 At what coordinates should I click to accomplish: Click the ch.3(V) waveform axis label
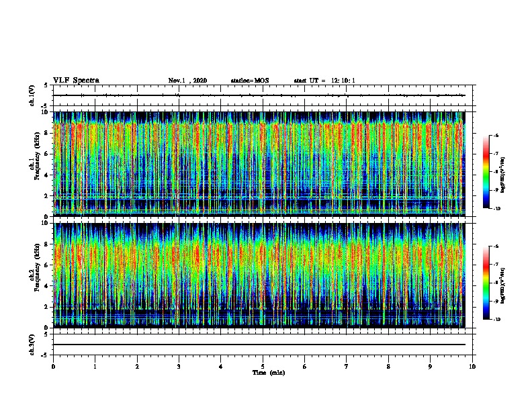pyautogui.click(x=32, y=345)
